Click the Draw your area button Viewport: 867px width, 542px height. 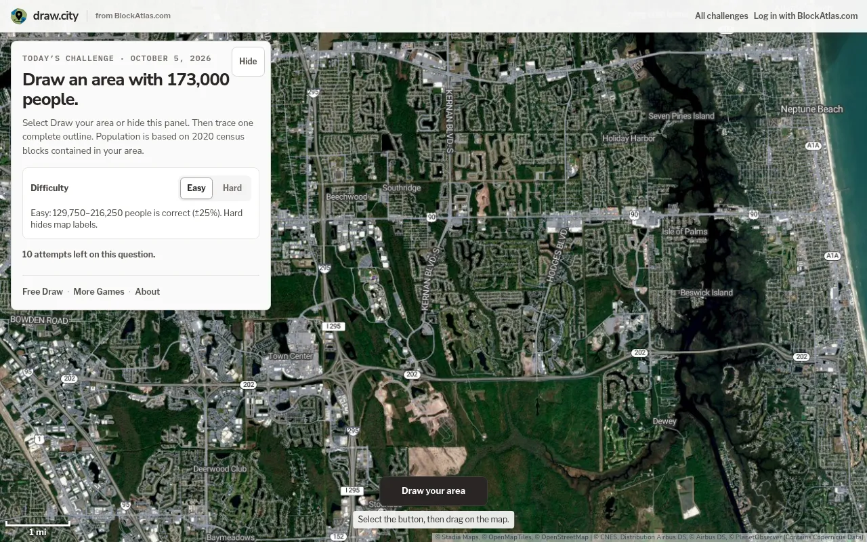pos(433,491)
